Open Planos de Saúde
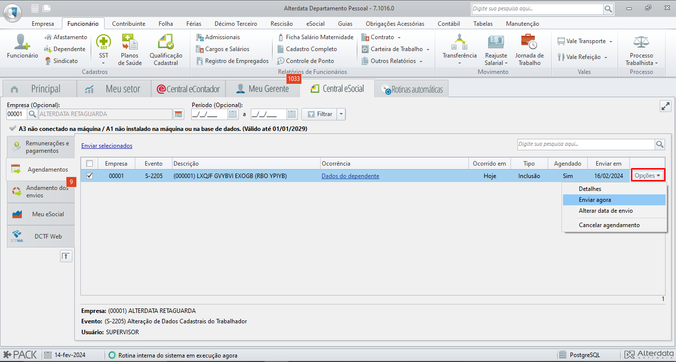 (x=130, y=49)
